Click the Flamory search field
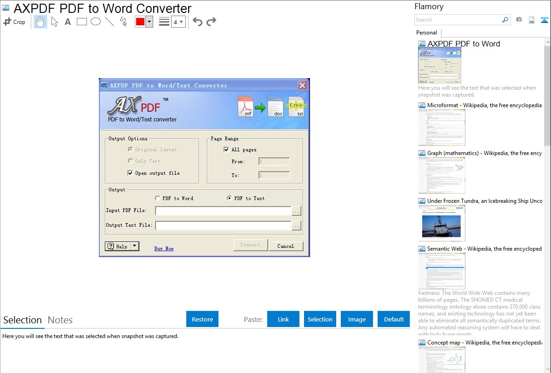This screenshot has width=551, height=373. [458, 20]
